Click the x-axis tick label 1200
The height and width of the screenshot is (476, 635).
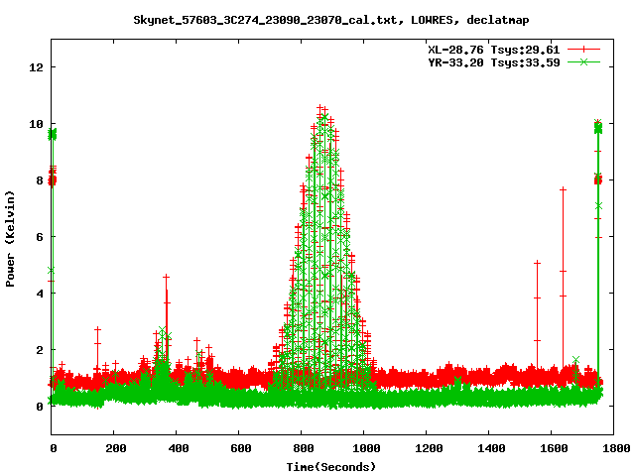429,448
